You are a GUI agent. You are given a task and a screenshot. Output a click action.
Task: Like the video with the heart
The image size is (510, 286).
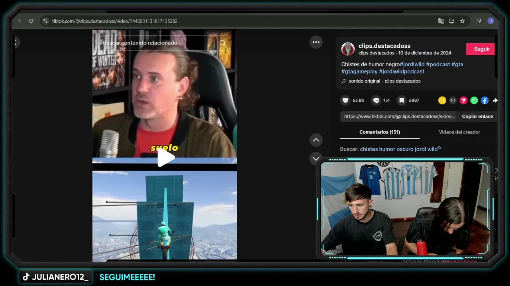(x=345, y=100)
